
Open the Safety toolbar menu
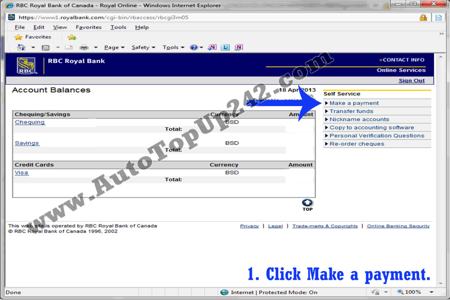[143, 48]
